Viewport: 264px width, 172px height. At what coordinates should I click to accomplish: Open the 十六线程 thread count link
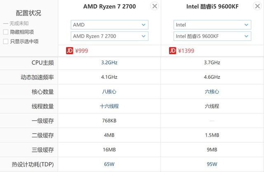tap(109, 106)
